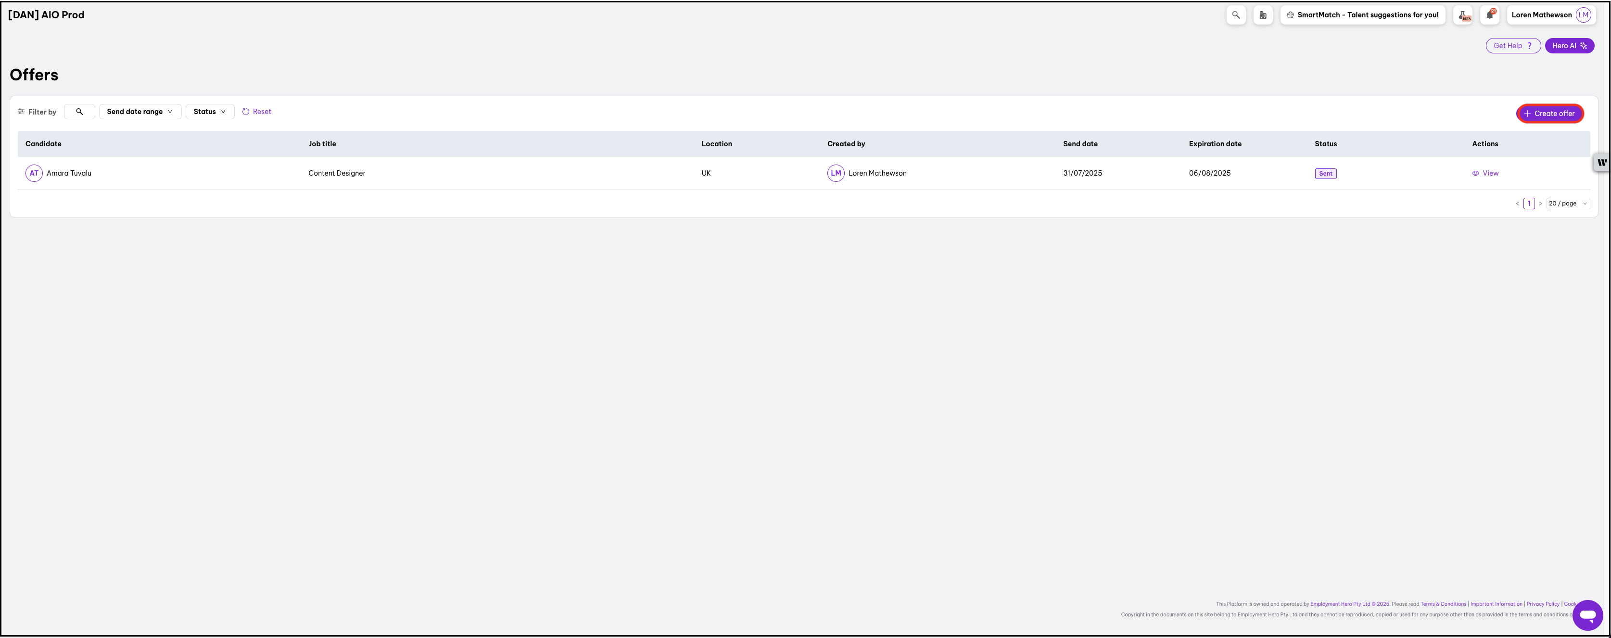Open the chat support bubble

pos(1587,615)
